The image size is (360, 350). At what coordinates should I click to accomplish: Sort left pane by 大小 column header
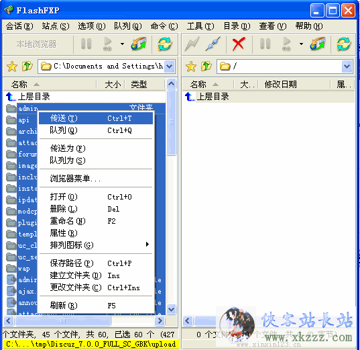(111, 85)
